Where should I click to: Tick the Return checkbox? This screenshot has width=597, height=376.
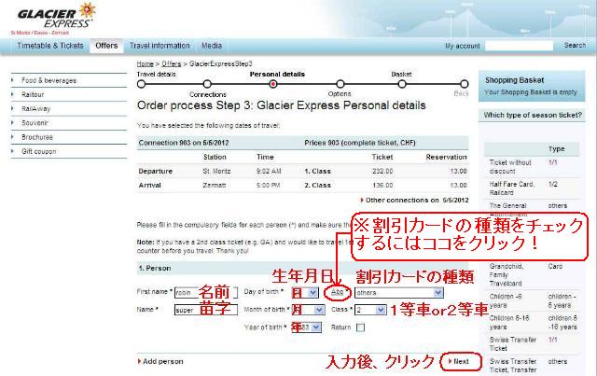(360, 327)
